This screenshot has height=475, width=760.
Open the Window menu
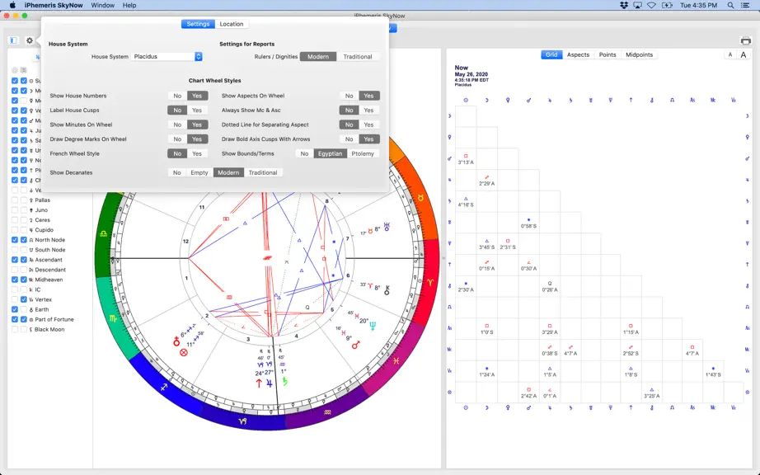point(103,5)
